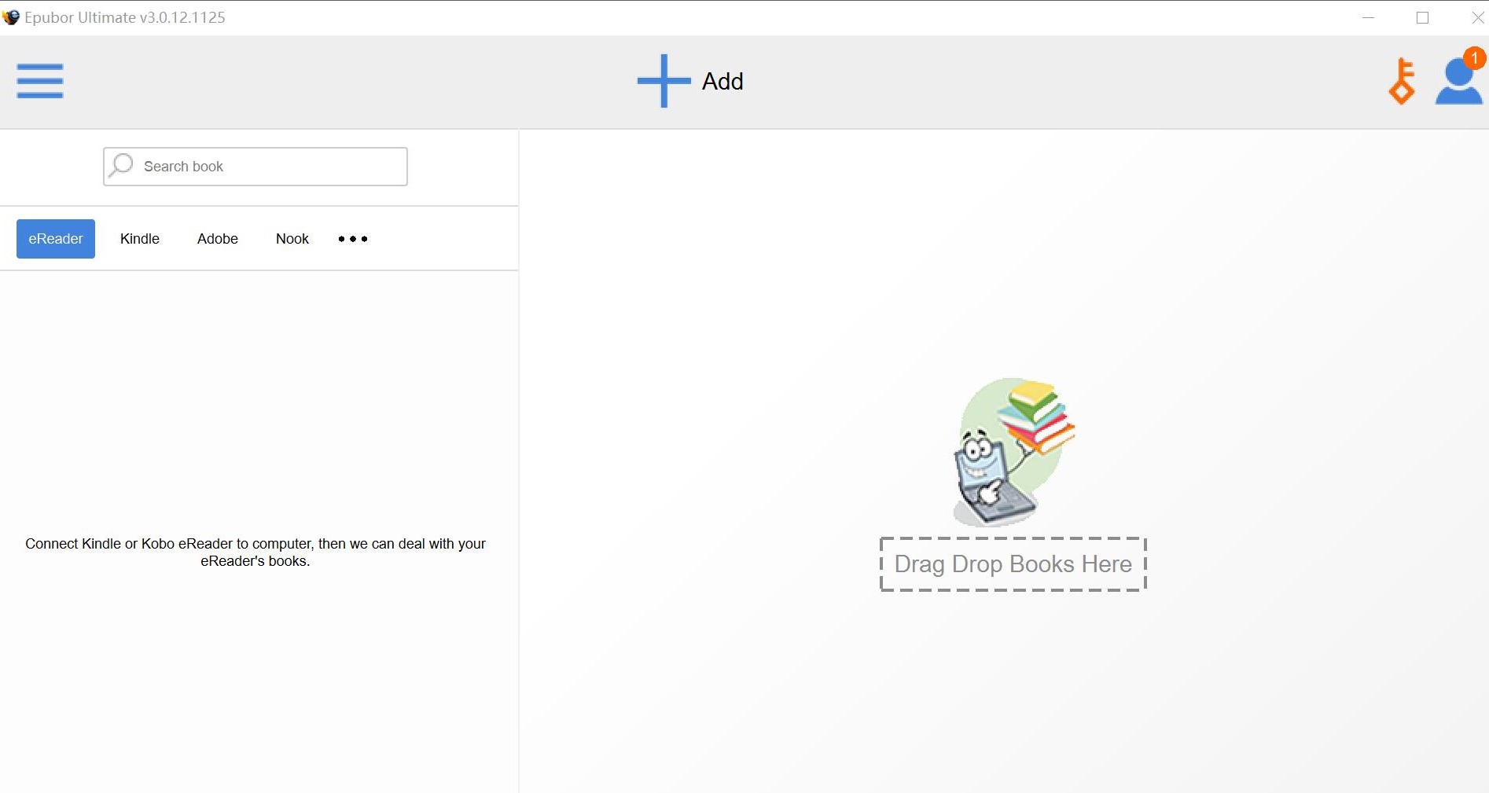Screen dimensions: 1489x793
Task: Minimize the Epubor Ultimate window
Action: pyautogui.click(x=1369, y=17)
